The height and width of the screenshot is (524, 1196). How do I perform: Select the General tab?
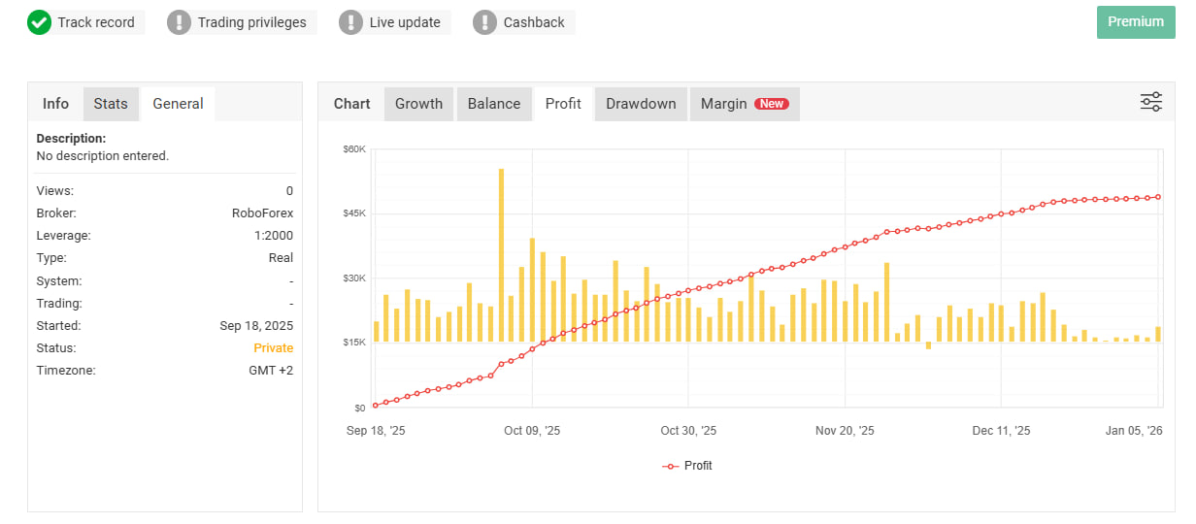click(178, 104)
